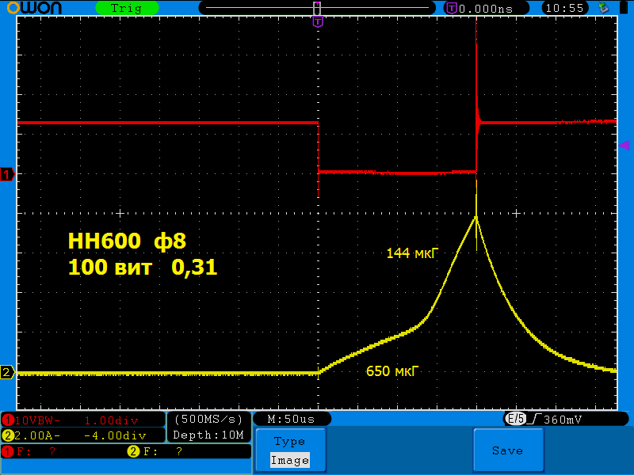The height and width of the screenshot is (475, 634).
Task: Click the yellow channel 2 ground marker
Action: pos(7,372)
